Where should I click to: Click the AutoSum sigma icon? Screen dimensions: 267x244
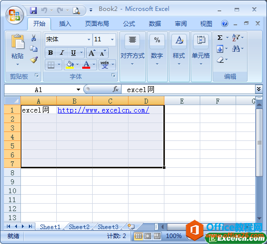click(x=220, y=37)
